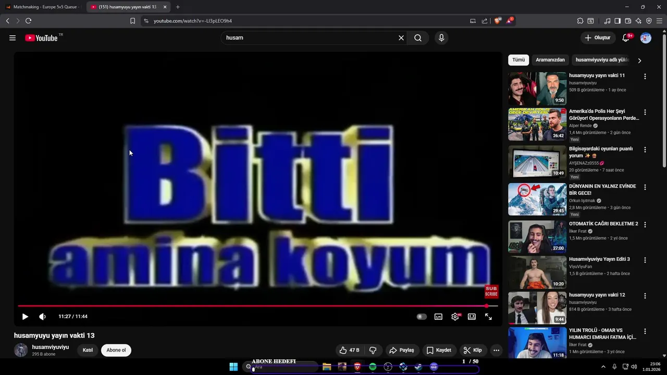Open options for husamyuyu yayın vakti 12
The image size is (667, 375).
[x=645, y=296]
